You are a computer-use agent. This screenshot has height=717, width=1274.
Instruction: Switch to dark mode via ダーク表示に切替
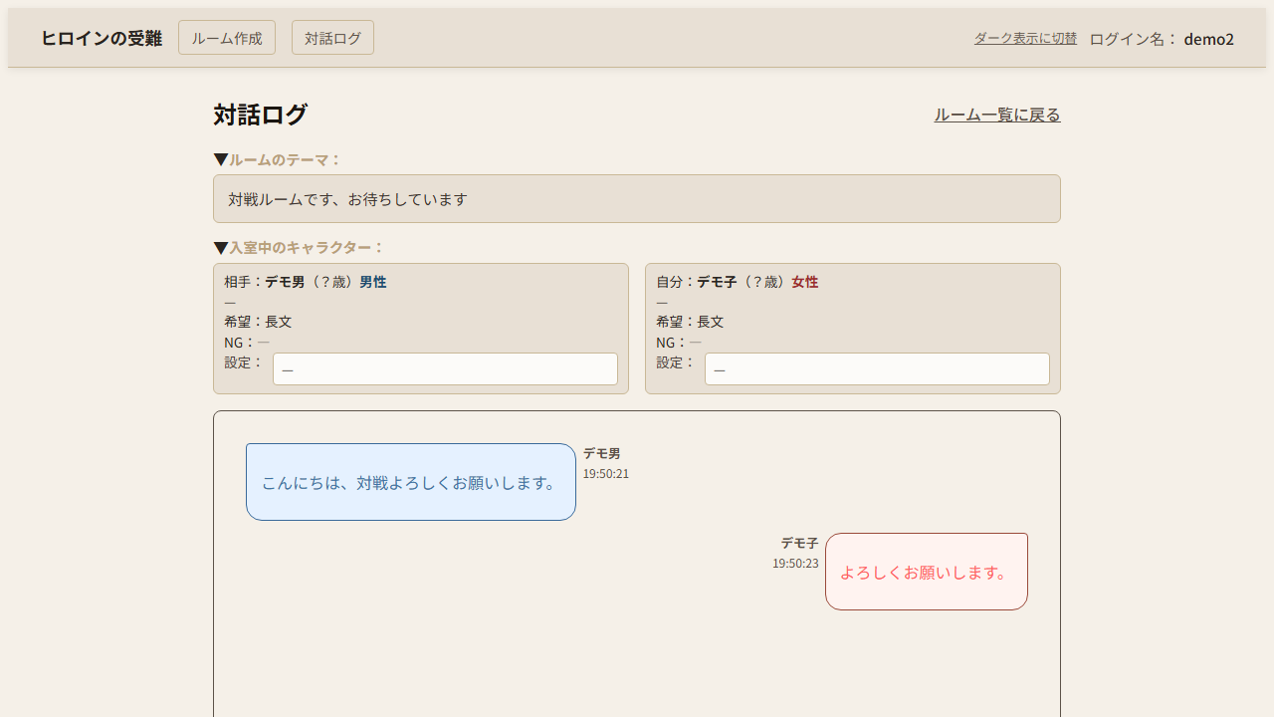tap(1025, 38)
